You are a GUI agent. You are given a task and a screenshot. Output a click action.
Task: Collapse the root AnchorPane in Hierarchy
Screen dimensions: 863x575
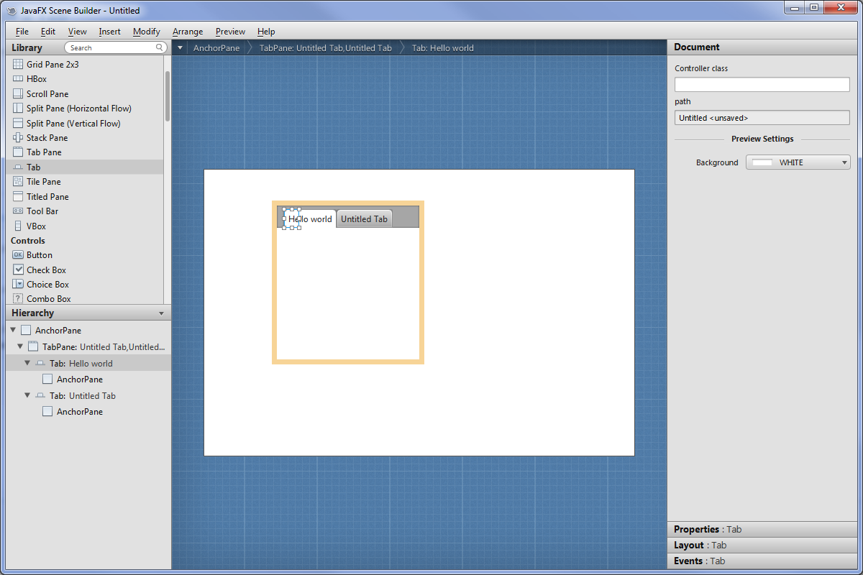pyautogui.click(x=13, y=331)
